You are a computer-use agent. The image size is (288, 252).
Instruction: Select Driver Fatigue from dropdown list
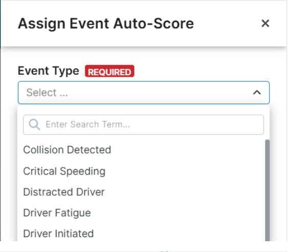click(x=57, y=213)
